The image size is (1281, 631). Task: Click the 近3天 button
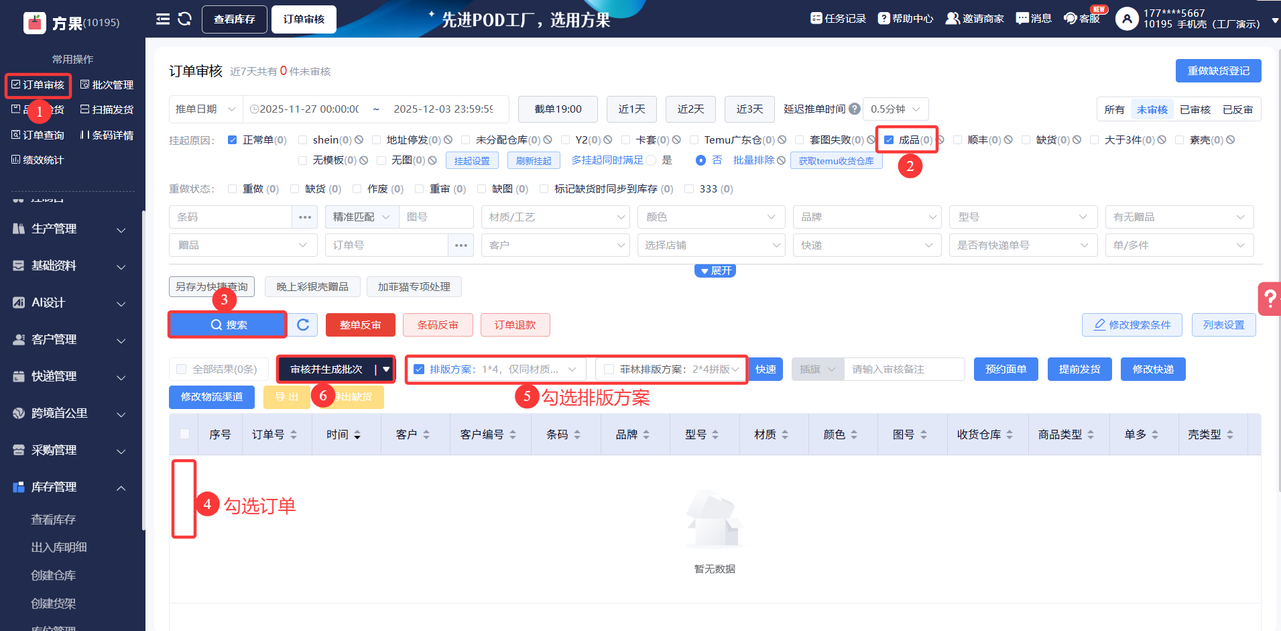click(x=749, y=109)
